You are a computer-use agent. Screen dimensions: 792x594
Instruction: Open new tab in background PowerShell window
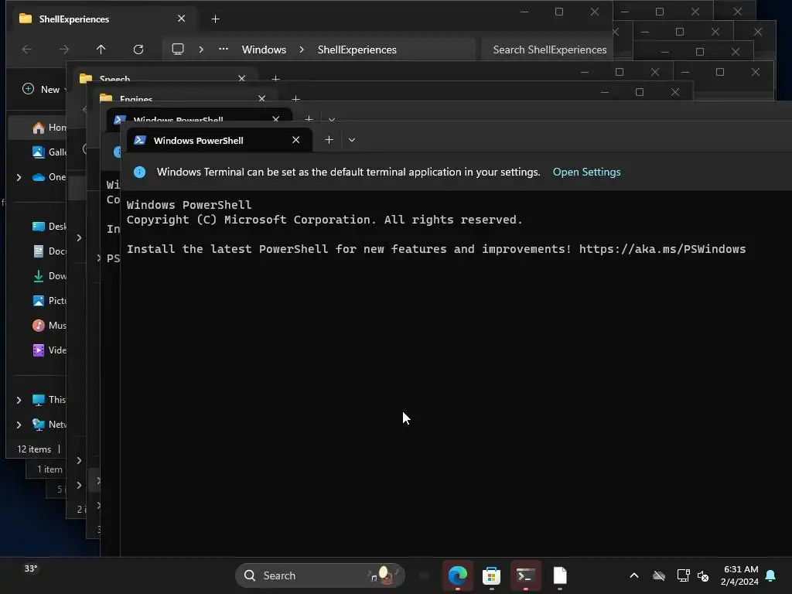click(309, 119)
